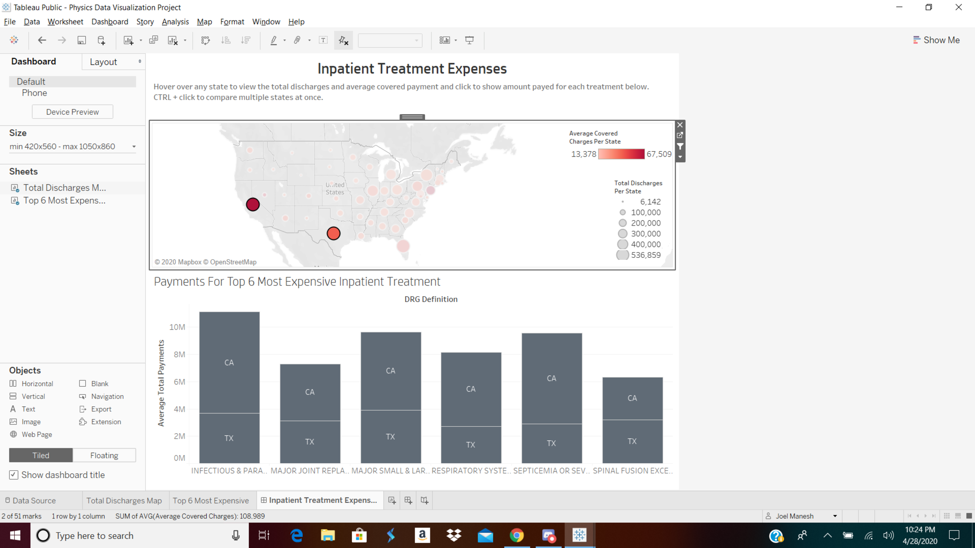Click the Save icon in toolbar
This screenshot has width=975, height=548.
(81, 40)
